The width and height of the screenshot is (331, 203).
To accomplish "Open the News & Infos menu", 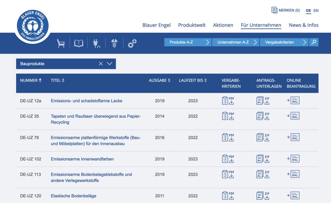I will 304,25.
